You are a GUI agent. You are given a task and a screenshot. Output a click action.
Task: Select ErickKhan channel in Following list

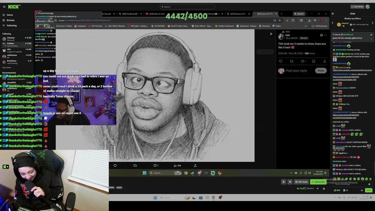16,62
